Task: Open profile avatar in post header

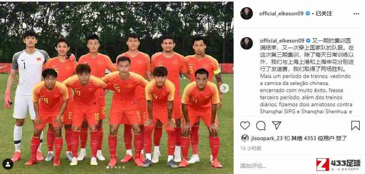Action: tap(247, 13)
